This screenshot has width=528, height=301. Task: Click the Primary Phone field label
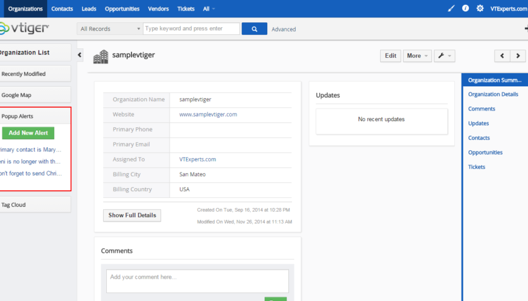pyautogui.click(x=132, y=130)
